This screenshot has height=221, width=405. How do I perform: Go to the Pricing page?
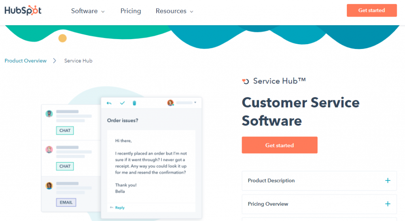tap(131, 11)
